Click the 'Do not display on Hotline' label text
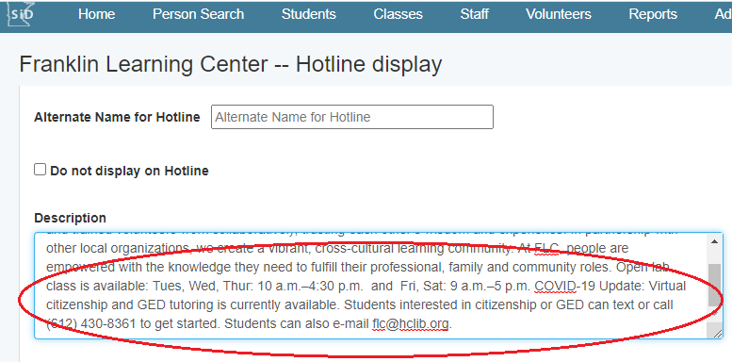This screenshot has width=732, height=362. [x=129, y=171]
